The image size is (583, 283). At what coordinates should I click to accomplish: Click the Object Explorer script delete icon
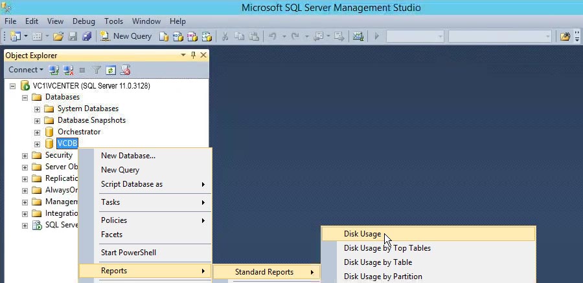(x=125, y=70)
